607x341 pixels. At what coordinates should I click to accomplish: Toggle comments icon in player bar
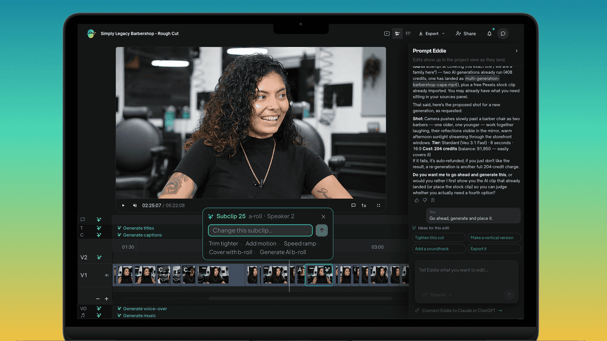[x=353, y=206]
